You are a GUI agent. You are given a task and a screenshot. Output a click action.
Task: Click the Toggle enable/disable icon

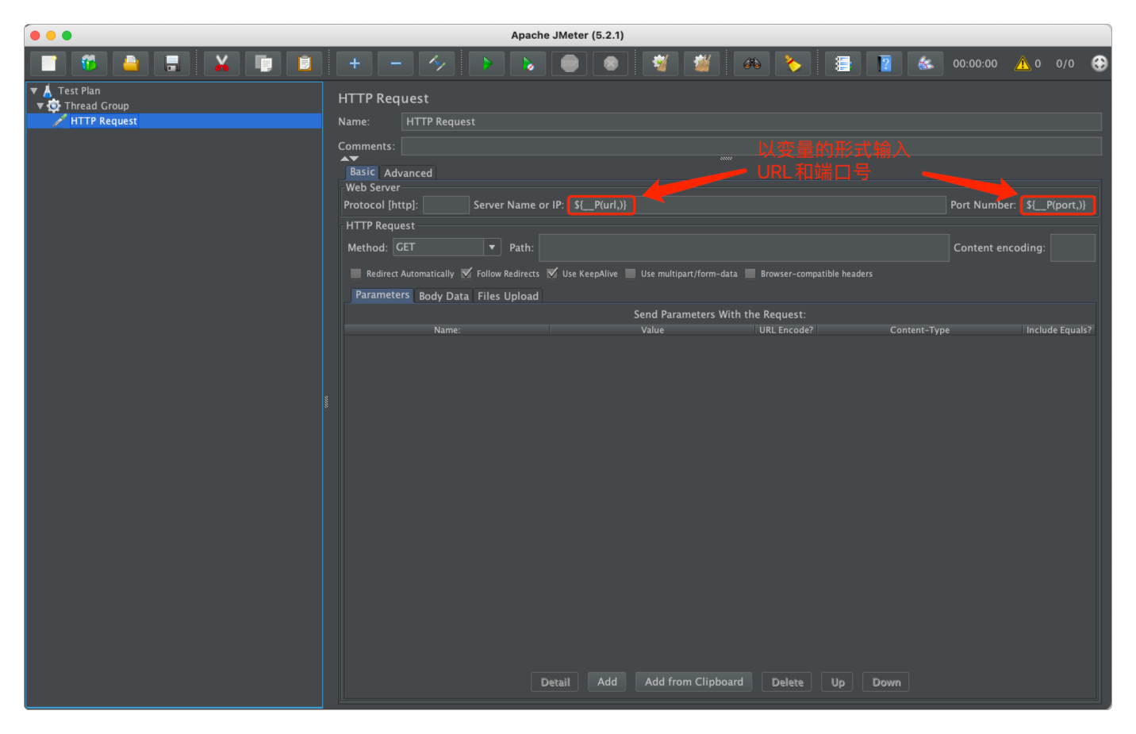[436, 63]
